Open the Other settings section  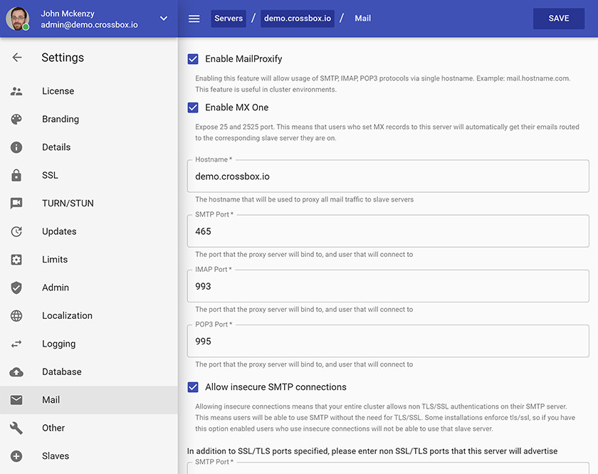click(x=53, y=428)
